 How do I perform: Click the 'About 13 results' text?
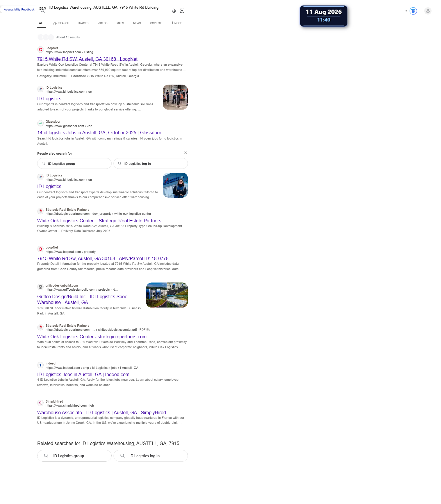click(x=68, y=37)
